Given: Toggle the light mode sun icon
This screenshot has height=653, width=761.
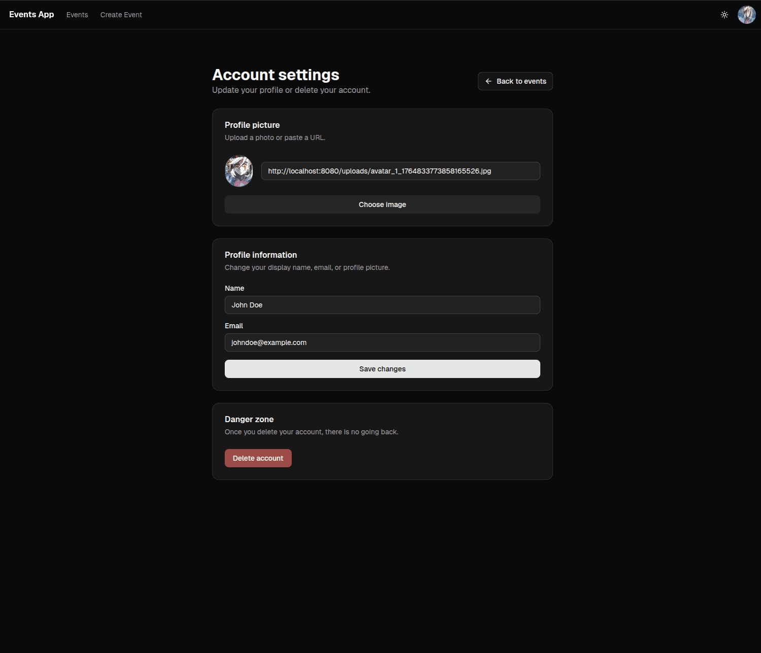Looking at the screenshot, I should [x=724, y=14].
